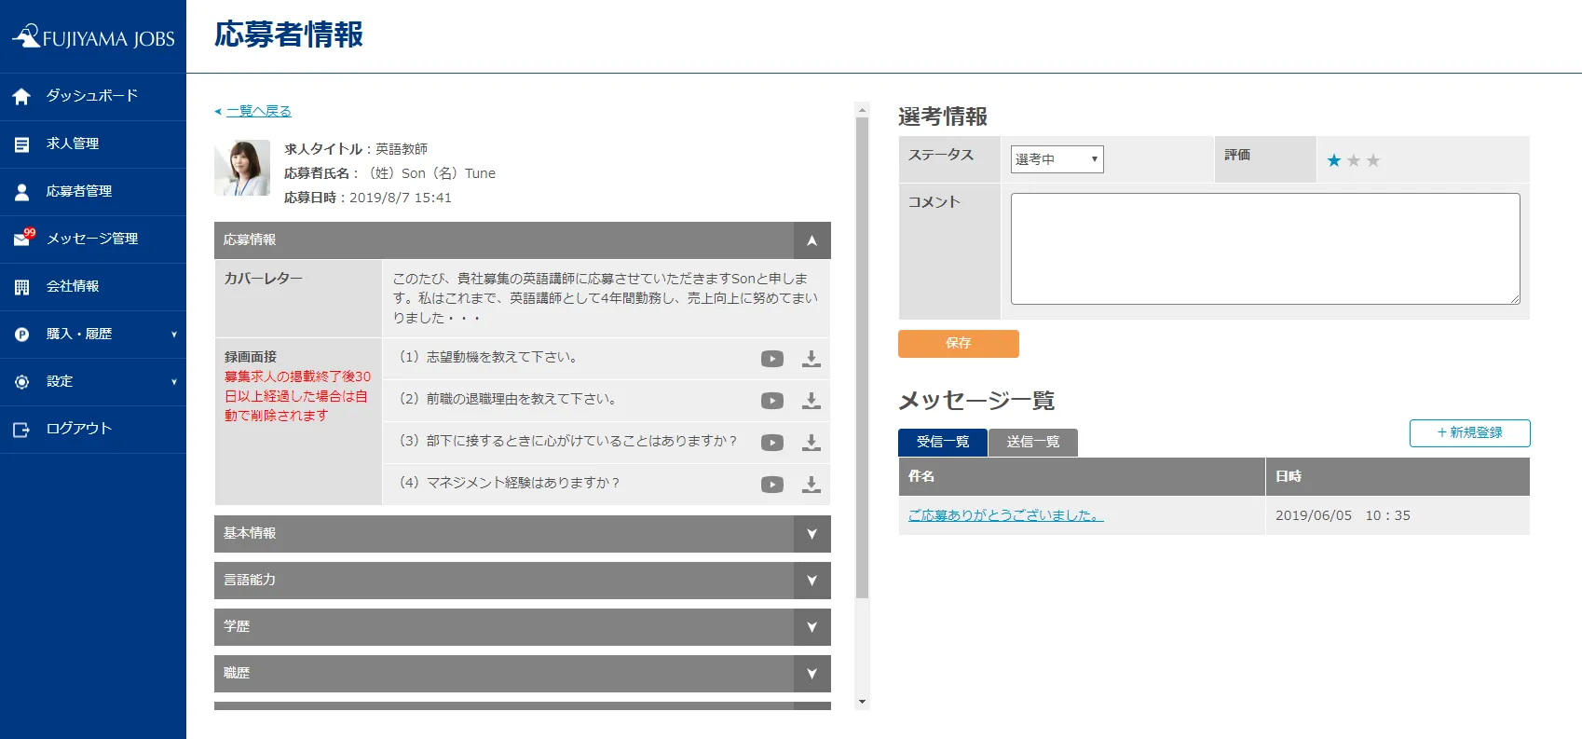The image size is (1582, 739).
Task: Set rating to two stars
Action: point(1354,160)
